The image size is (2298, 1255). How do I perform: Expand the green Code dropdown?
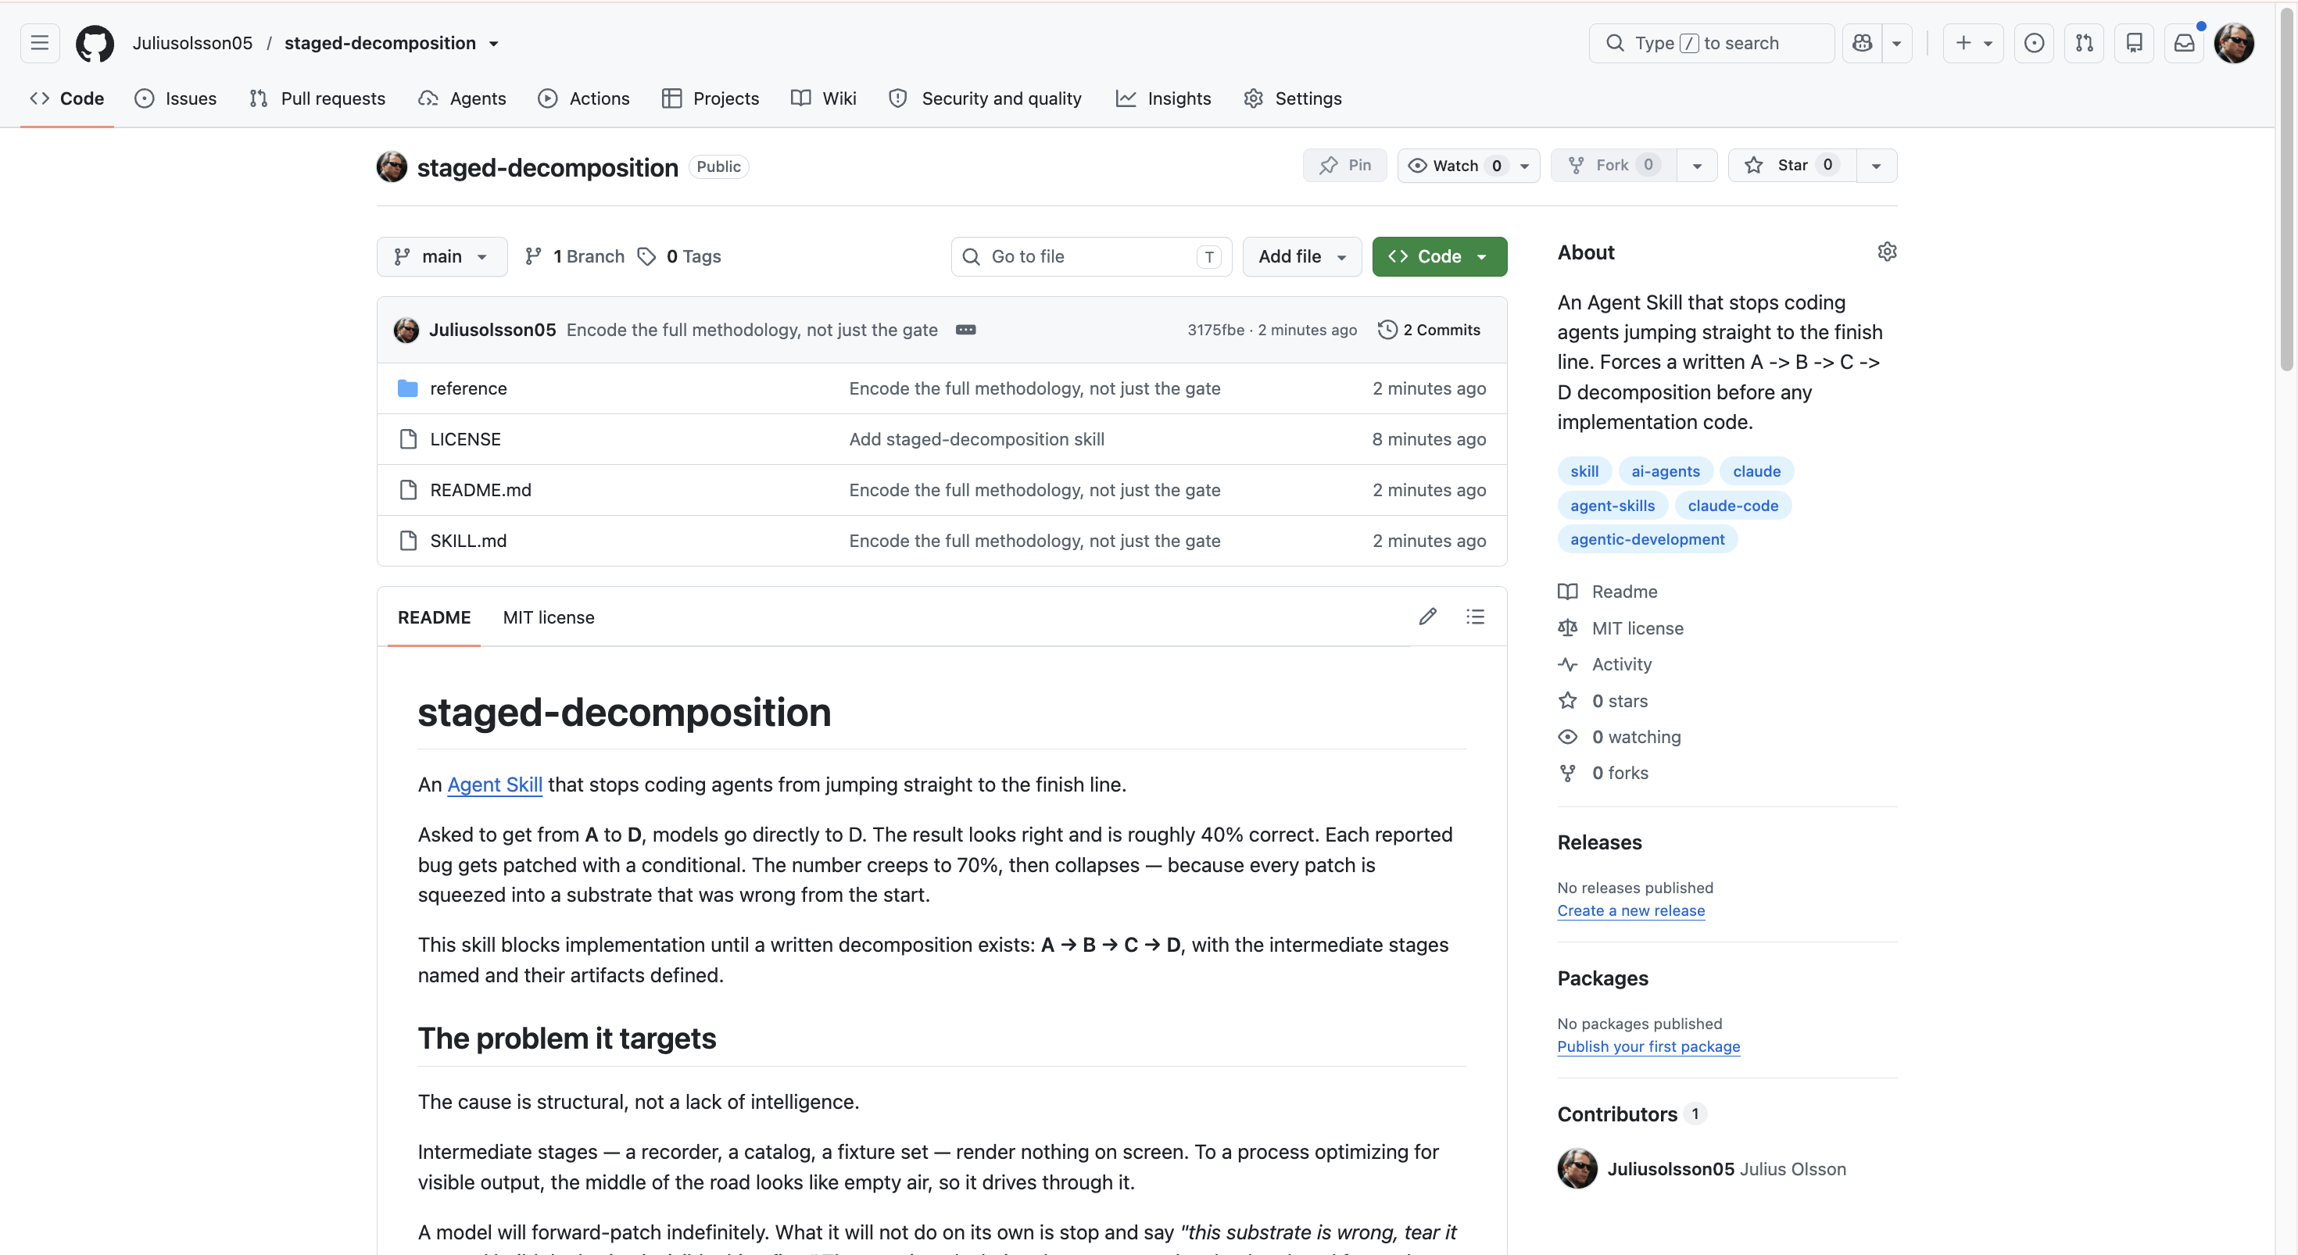point(1439,256)
